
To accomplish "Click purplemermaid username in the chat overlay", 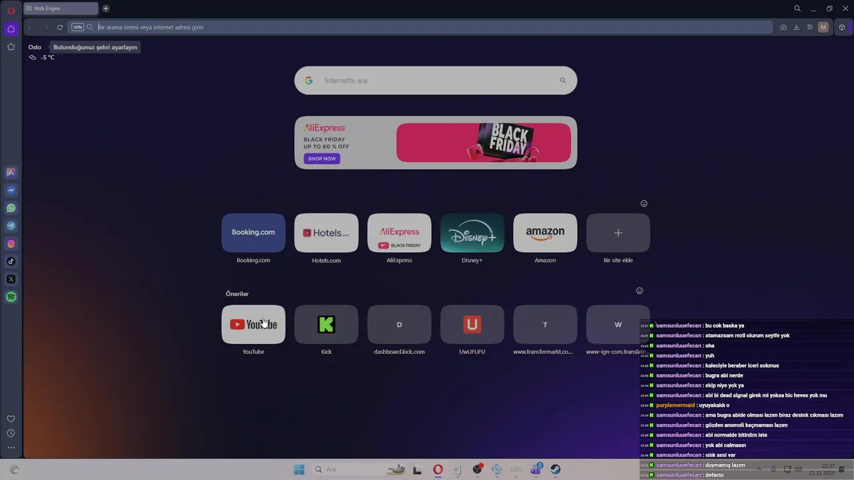I will point(675,405).
